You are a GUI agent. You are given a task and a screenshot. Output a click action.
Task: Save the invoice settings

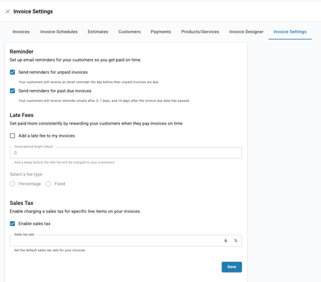tap(232, 267)
